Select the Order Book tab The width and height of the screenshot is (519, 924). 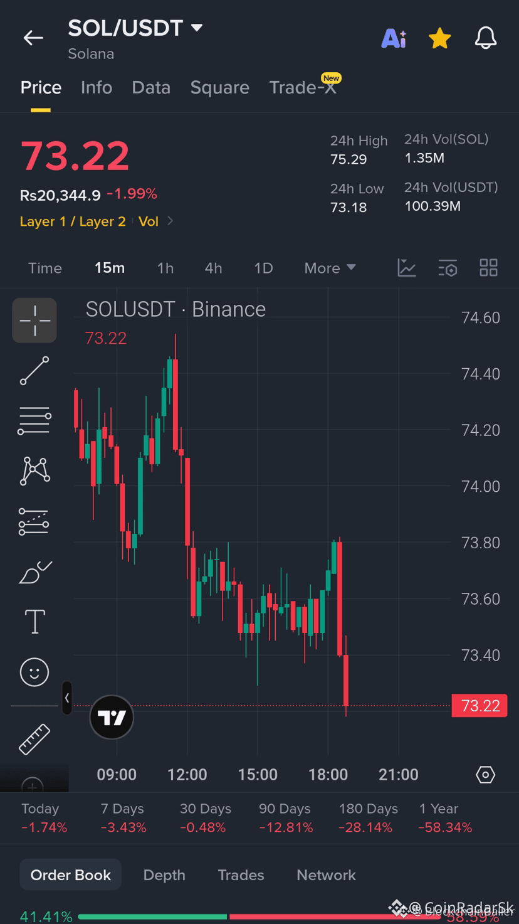click(71, 875)
